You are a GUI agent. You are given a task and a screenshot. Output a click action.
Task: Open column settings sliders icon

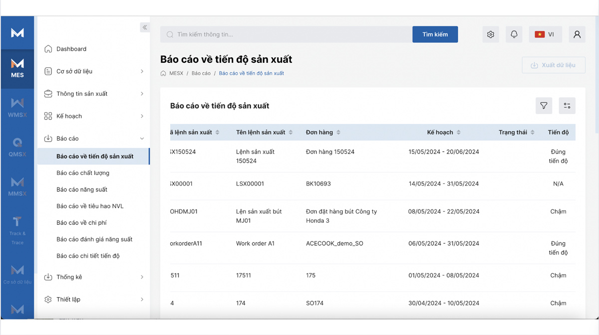point(567,106)
